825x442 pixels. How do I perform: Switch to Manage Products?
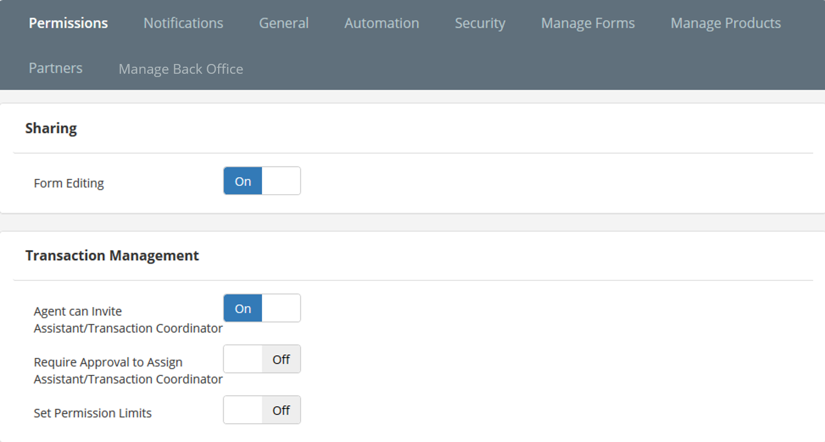point(725,23)
